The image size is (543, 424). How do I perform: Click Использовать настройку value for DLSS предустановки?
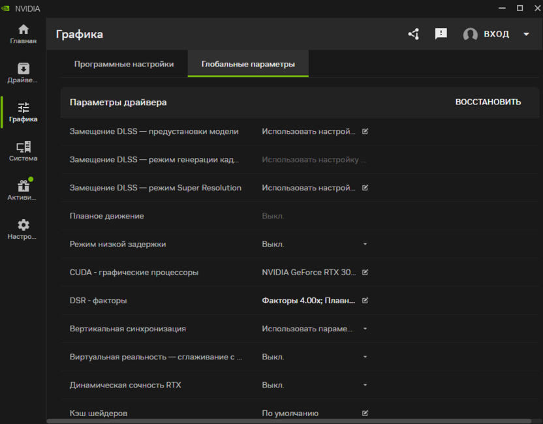click(x=309, y=132)
